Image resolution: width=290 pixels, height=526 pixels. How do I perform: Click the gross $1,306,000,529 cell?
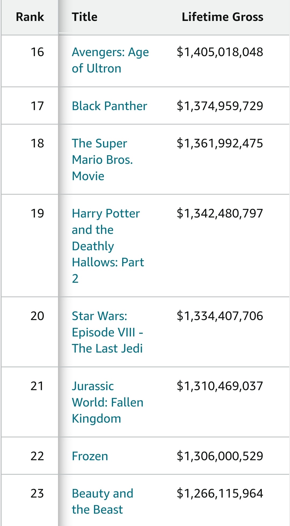pyautogui.click(x=220, y=456)
